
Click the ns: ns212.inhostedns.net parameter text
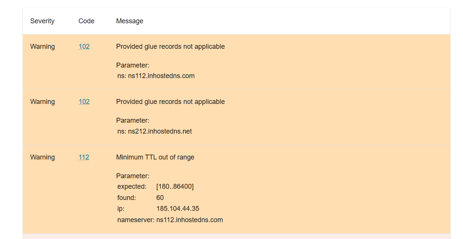point(154,131)
